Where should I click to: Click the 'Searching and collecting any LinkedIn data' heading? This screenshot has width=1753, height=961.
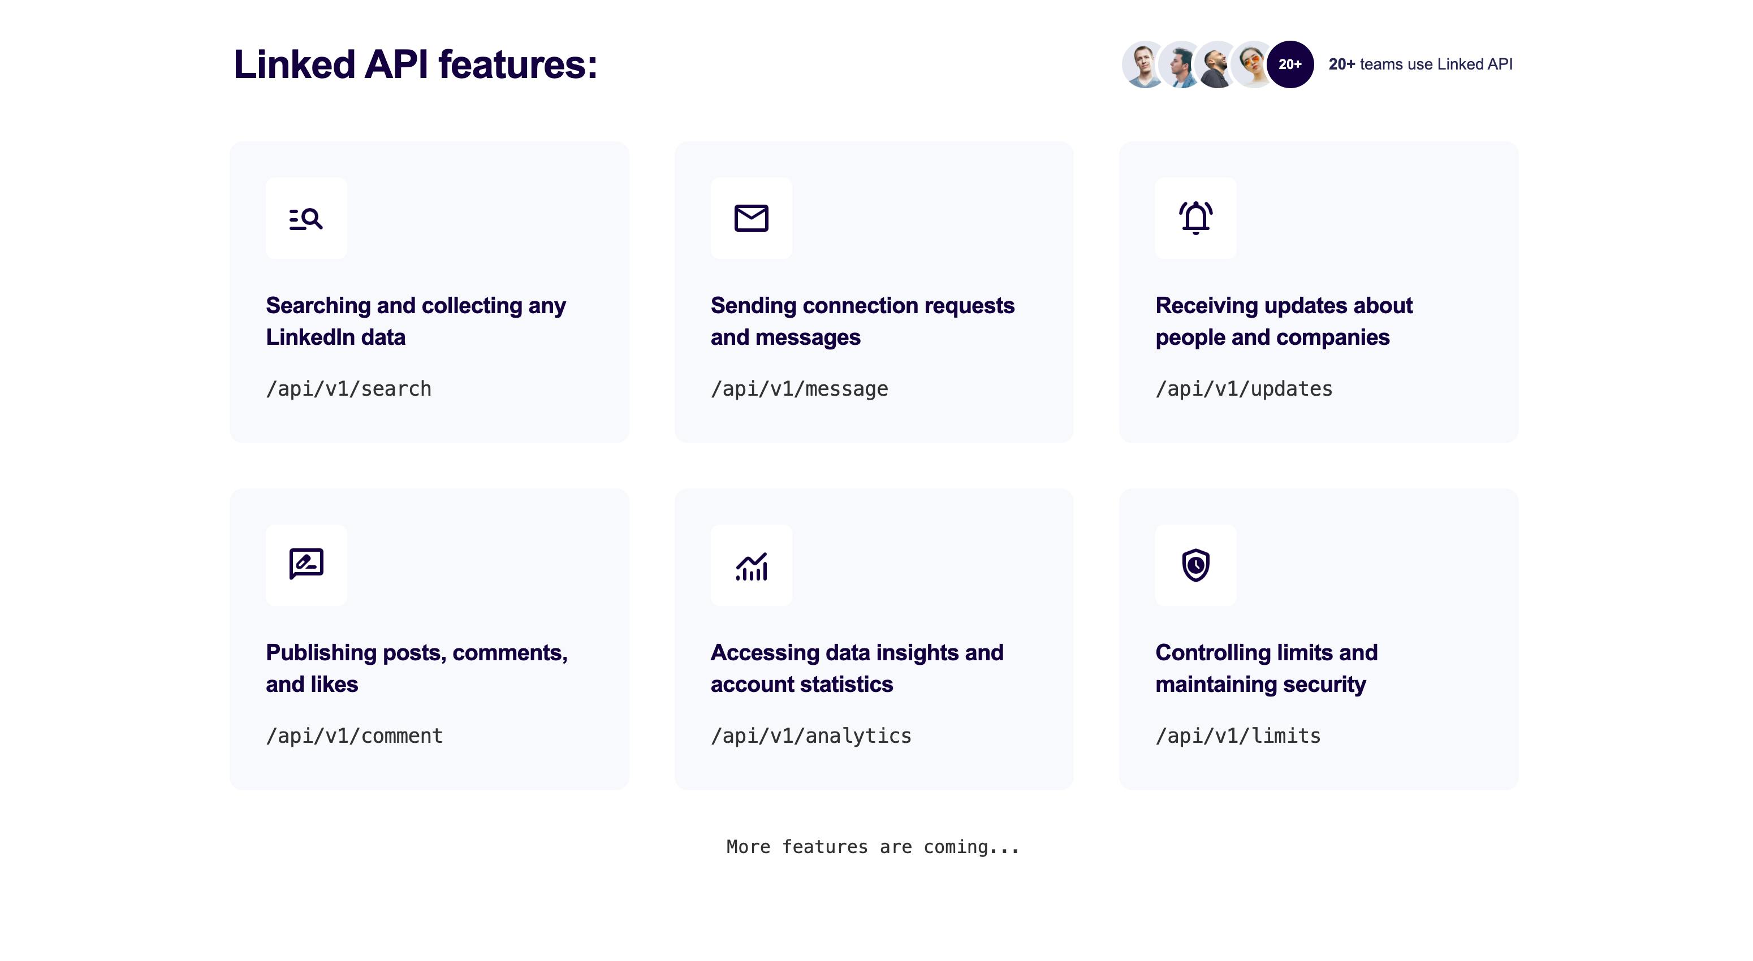point(415,321)
